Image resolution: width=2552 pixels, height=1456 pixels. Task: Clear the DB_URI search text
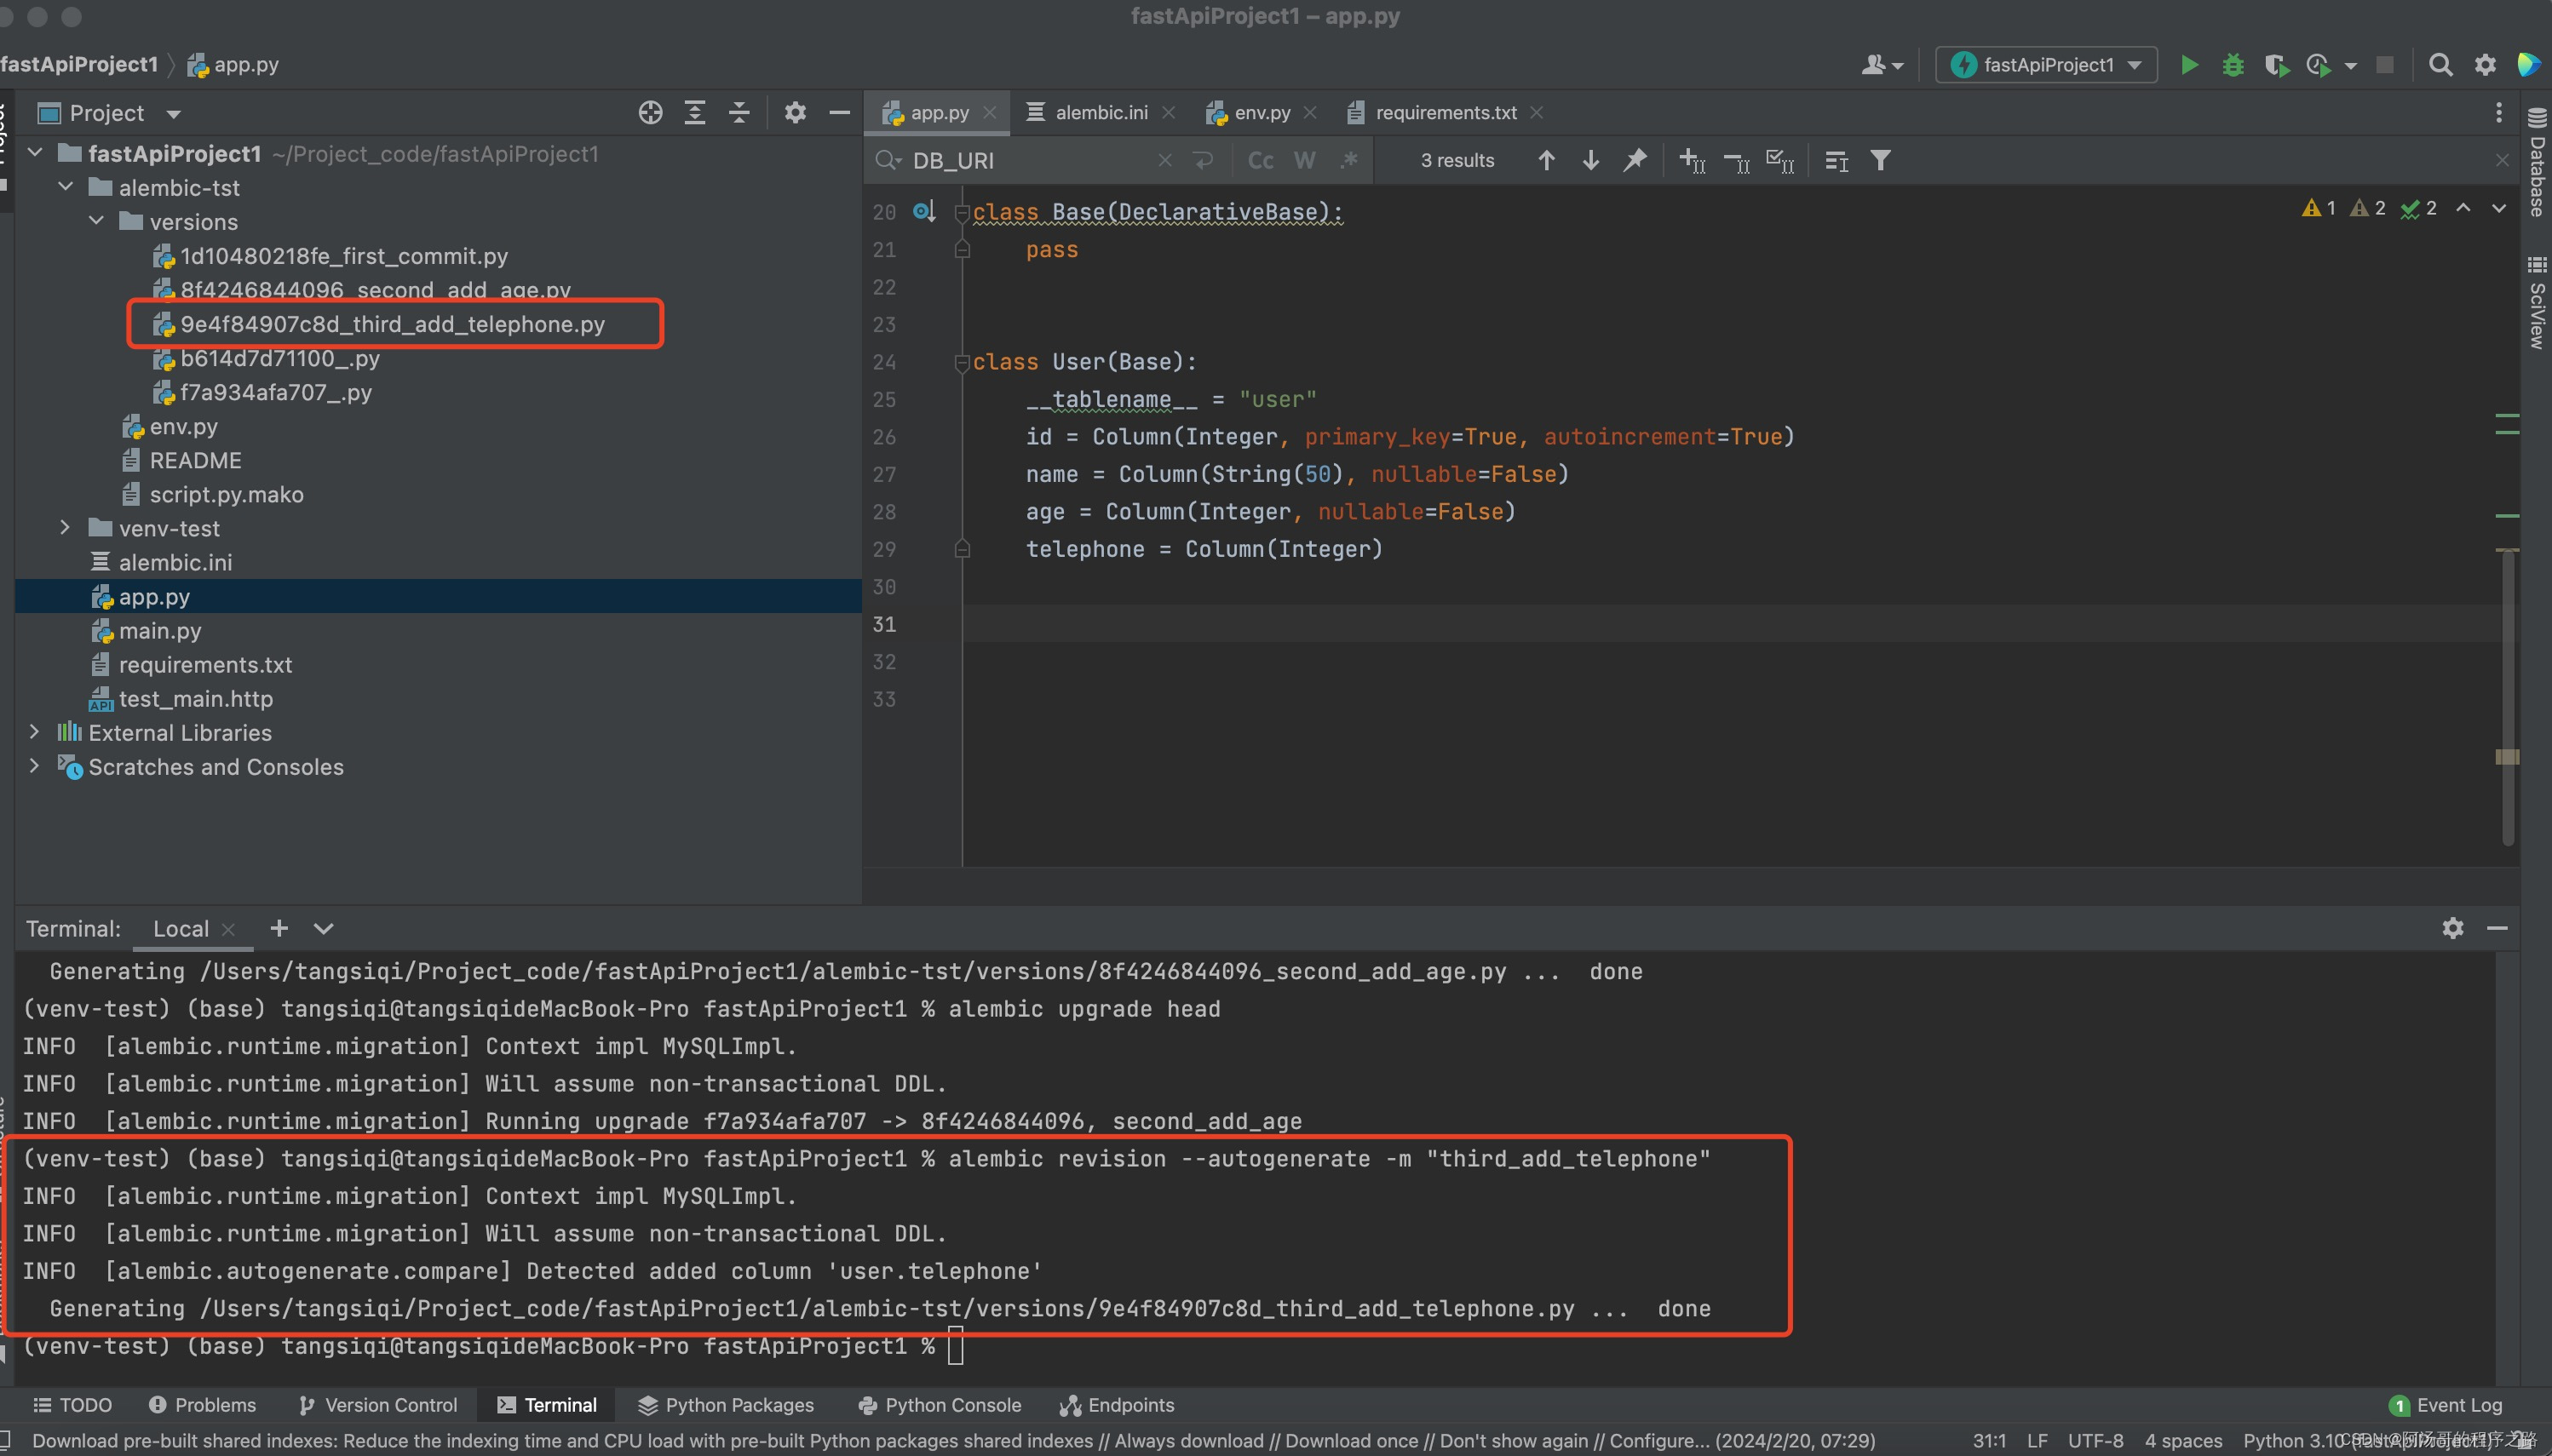point(1164,160)
